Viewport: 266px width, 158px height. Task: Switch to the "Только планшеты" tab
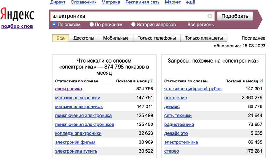pyautogui.click(x=204, y=38)
